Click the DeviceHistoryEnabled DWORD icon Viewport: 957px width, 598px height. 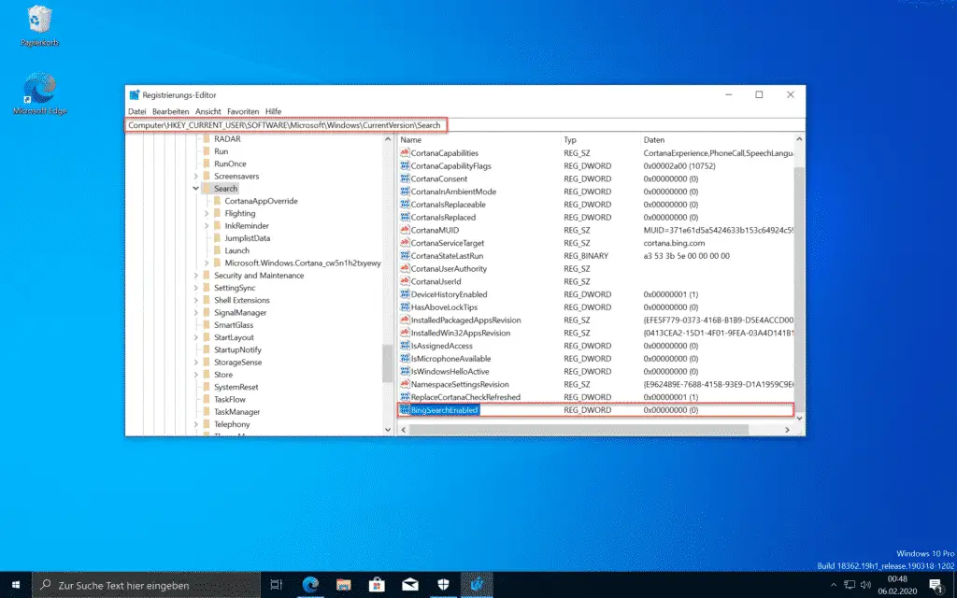click(405, 293)
